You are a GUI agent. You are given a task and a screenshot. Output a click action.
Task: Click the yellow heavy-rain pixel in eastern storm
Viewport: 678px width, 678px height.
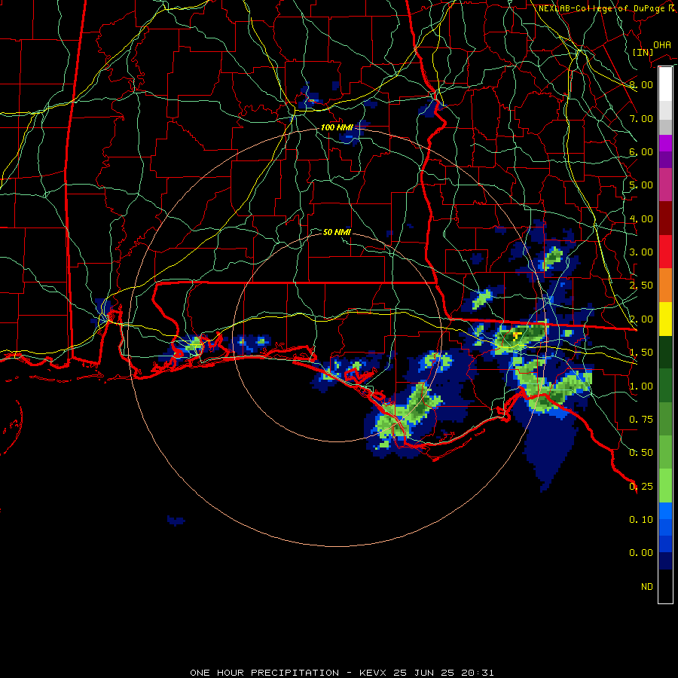pos(516,335)
